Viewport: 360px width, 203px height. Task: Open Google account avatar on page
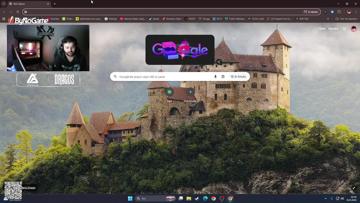coord(354,29)
